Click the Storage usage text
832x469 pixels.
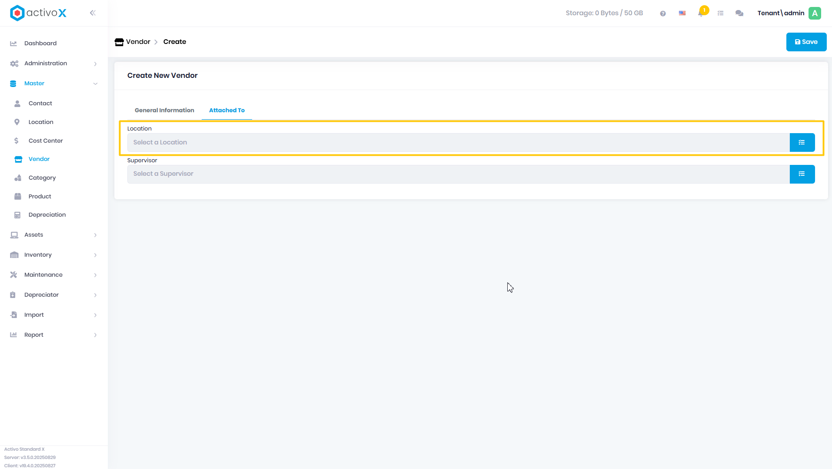[604, 13]
